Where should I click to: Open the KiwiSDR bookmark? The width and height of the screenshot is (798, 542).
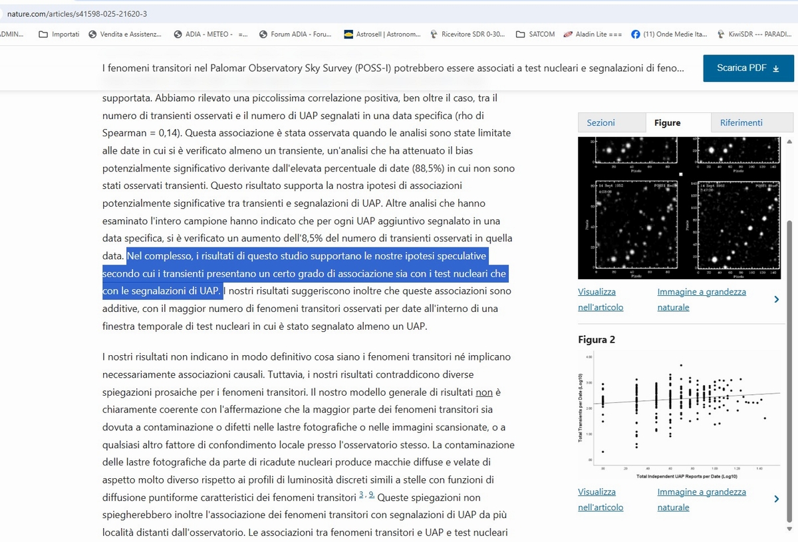(754, 34)
